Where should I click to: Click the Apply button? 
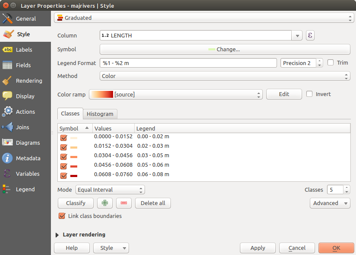(258, 248)
